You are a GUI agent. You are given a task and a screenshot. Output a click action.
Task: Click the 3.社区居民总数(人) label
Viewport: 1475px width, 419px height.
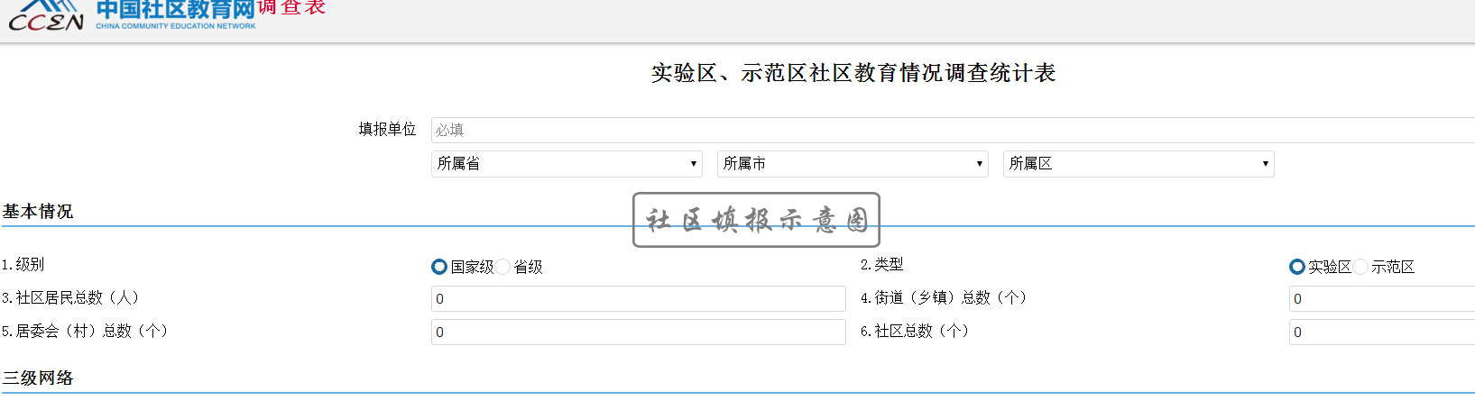pos(70,298)
